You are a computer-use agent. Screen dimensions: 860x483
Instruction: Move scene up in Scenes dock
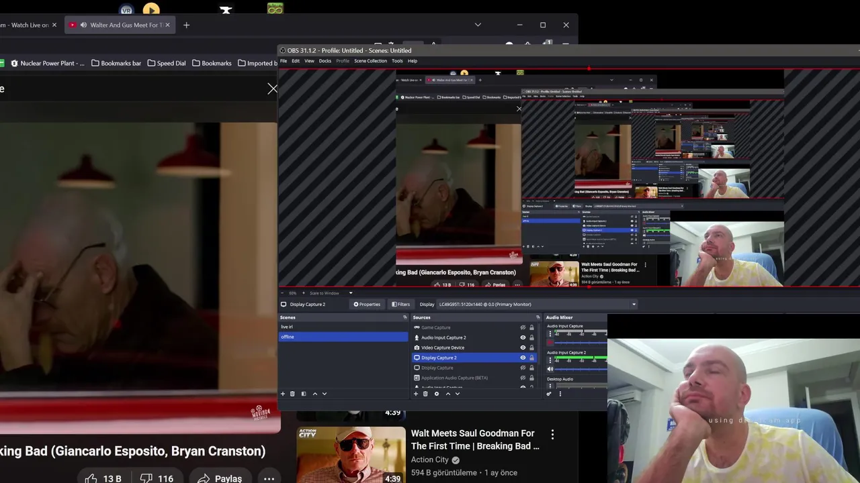pos(314,394)
